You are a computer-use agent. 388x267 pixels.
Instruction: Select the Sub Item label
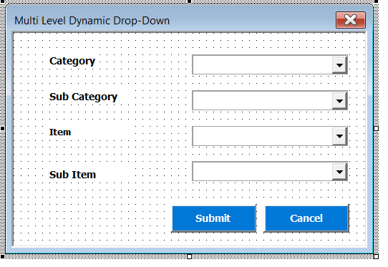pos(72,175)
